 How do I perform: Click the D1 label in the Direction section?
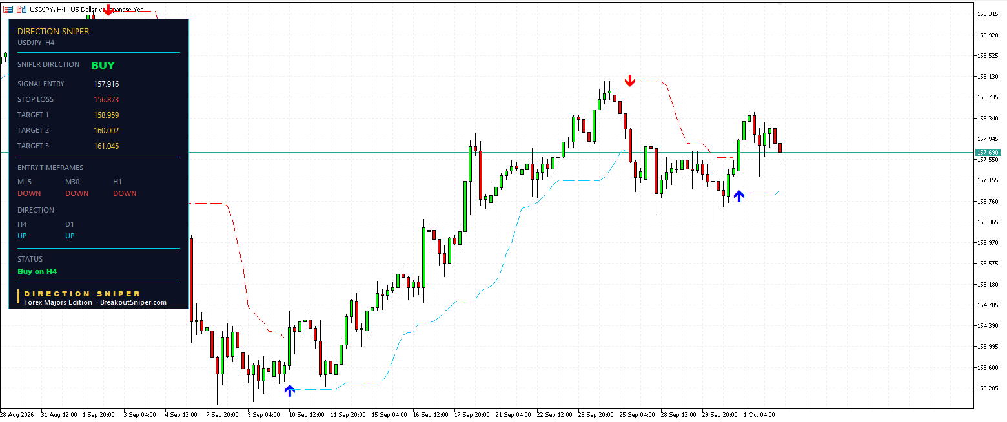[70, 224]
